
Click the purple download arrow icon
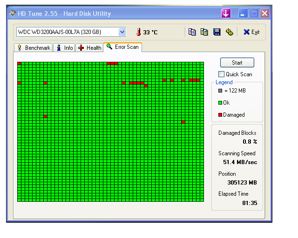(226, 13)
